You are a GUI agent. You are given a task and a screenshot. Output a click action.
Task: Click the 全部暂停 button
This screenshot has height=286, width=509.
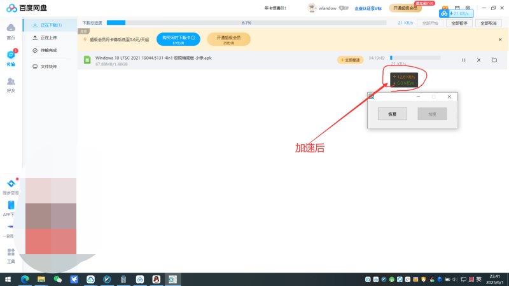(459, 22)
